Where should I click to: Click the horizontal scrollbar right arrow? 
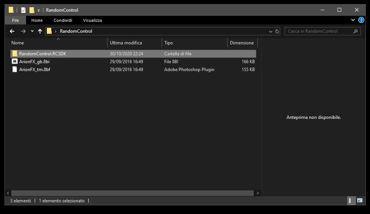[x=257, y=193]
